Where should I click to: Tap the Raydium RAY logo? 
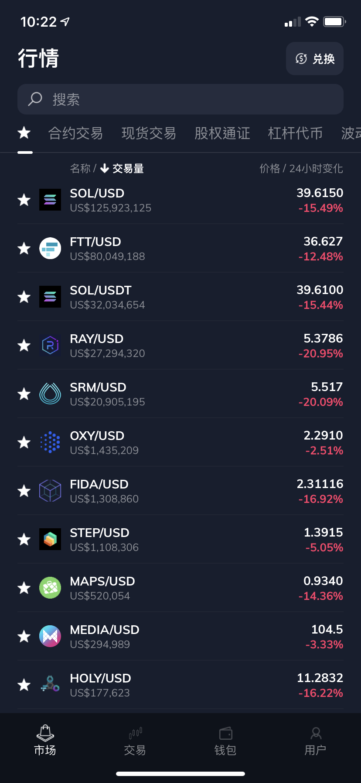[50, 345]
